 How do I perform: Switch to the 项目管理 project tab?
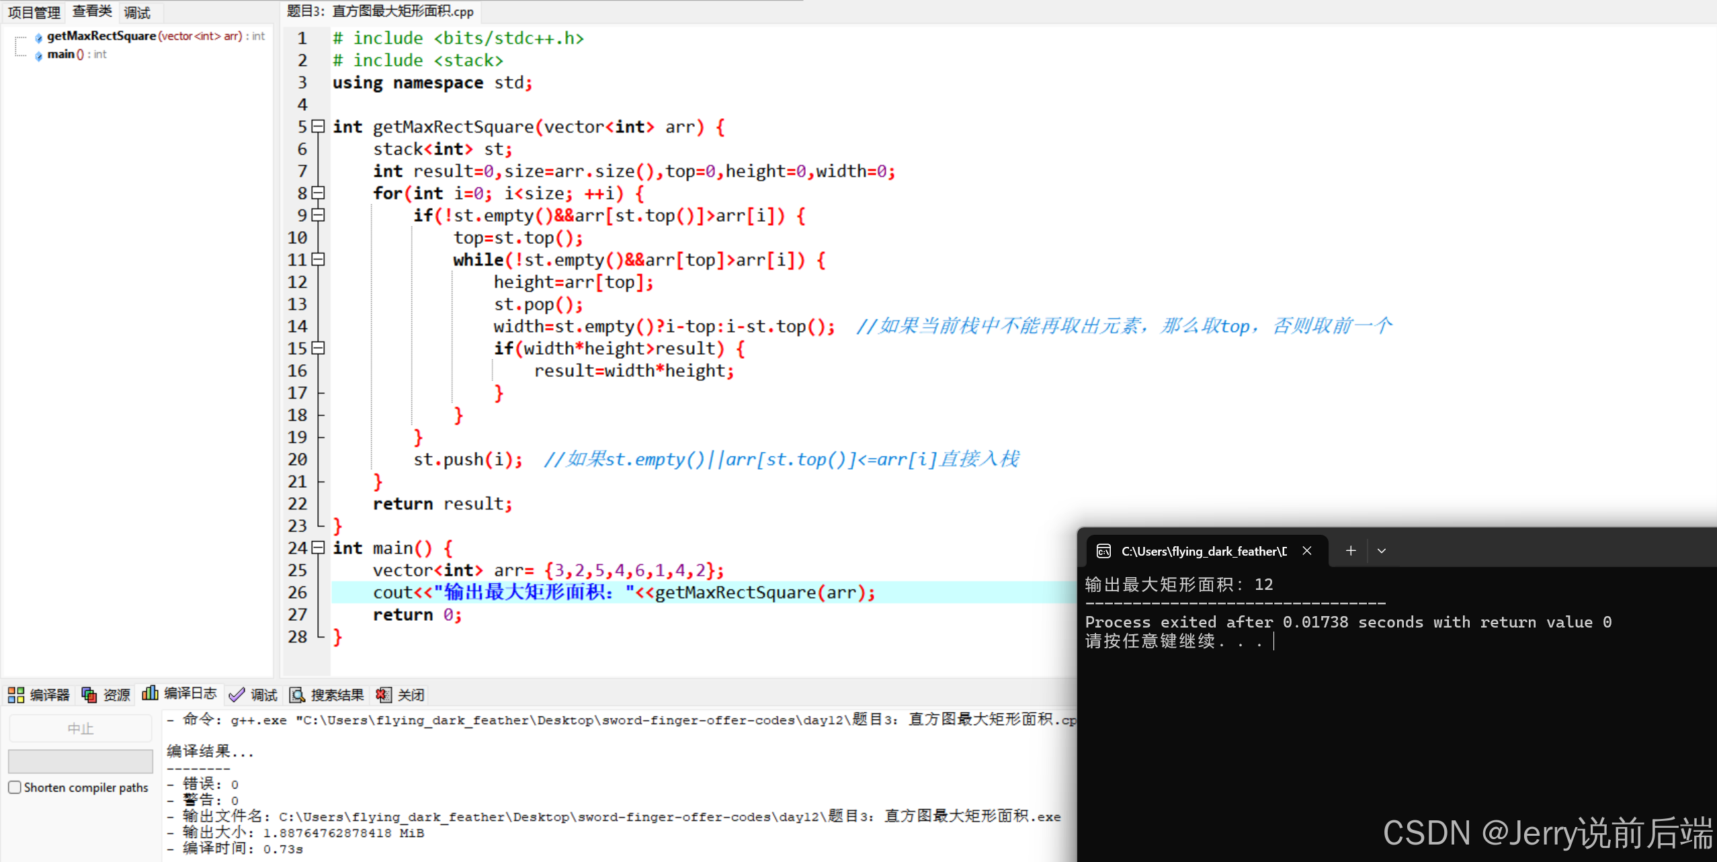click(x=34, y=12)
